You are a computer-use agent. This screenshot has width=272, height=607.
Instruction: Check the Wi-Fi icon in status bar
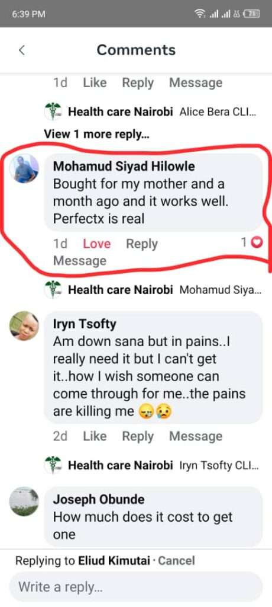[200, 14]
